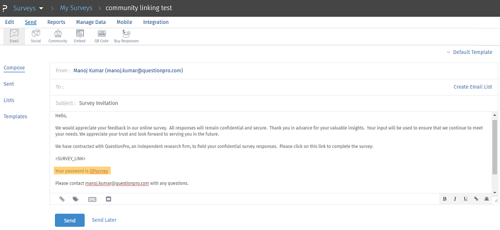Open the Social sharing option
This screenshot has height=230, width=500.
coord(36,36)
